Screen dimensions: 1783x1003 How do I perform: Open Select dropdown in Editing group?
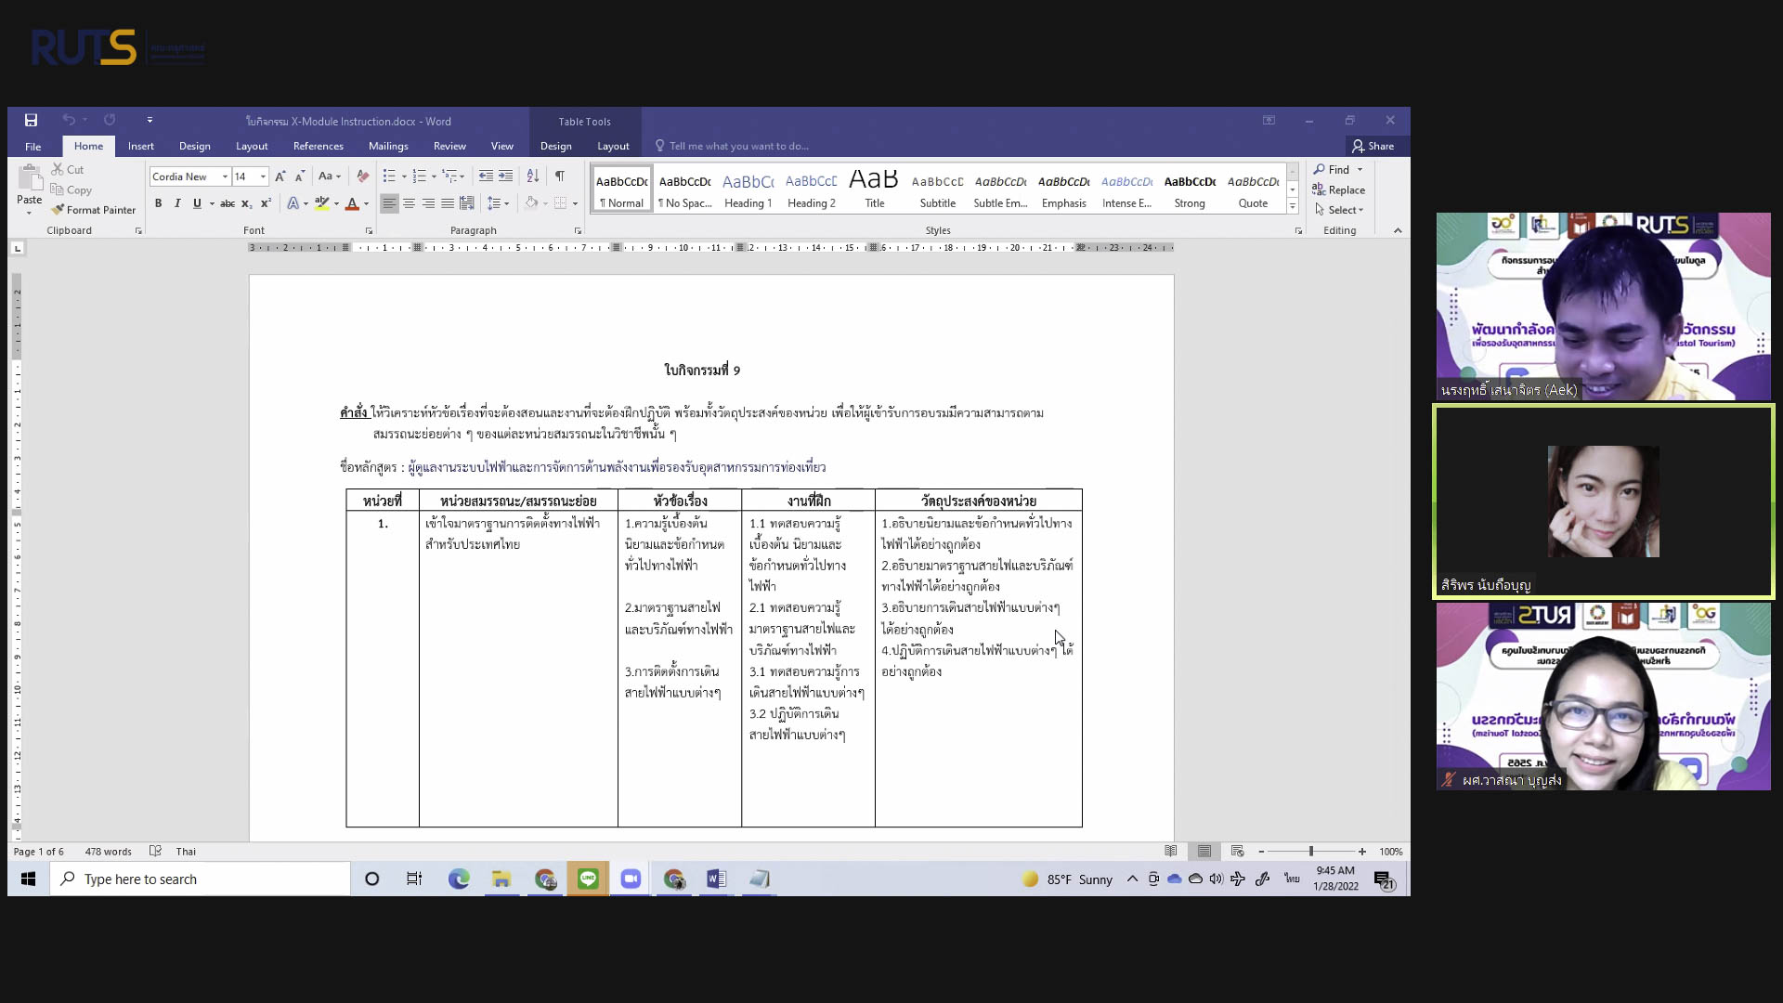(x=1339, y=210)
